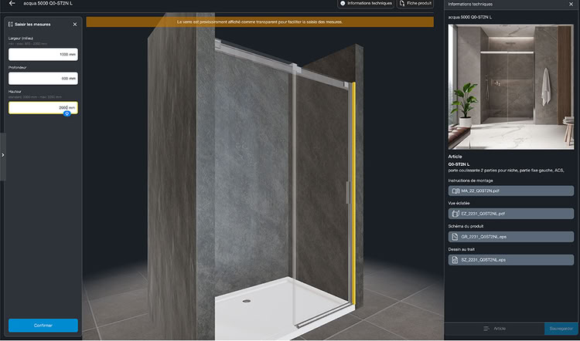Go back with the left arrow icon
The height and width of the screenshot is (341, 580).
(x=12, y=3)
